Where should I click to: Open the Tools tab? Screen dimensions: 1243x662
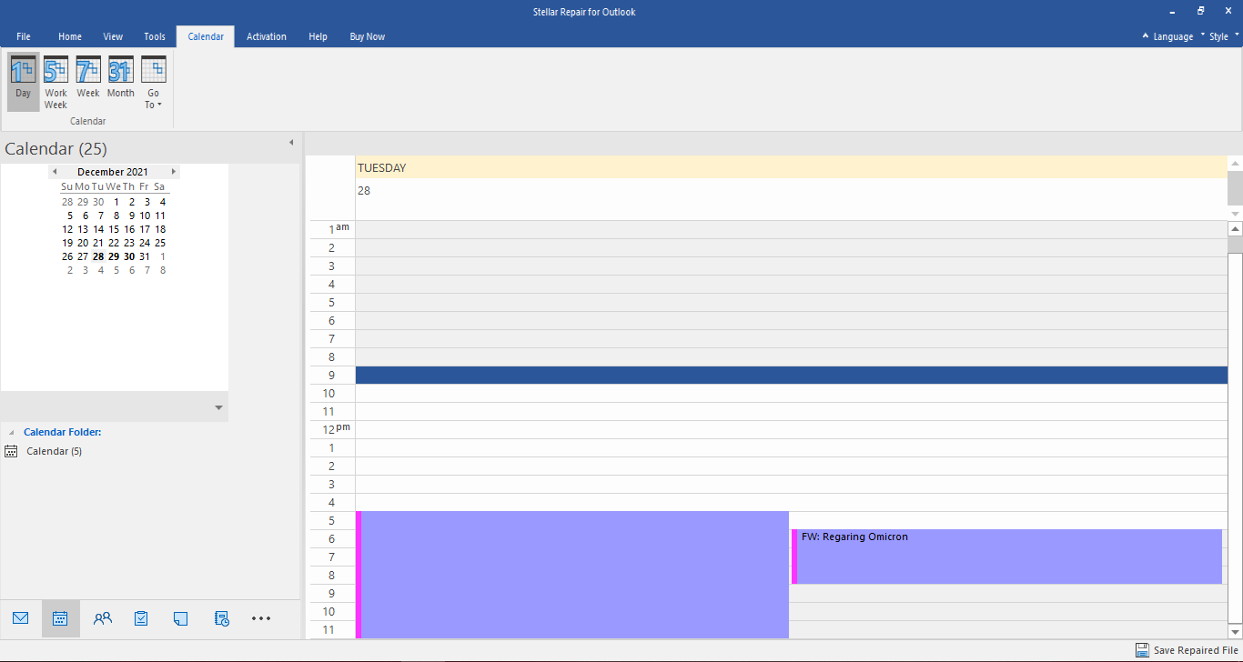pos(155,36)
